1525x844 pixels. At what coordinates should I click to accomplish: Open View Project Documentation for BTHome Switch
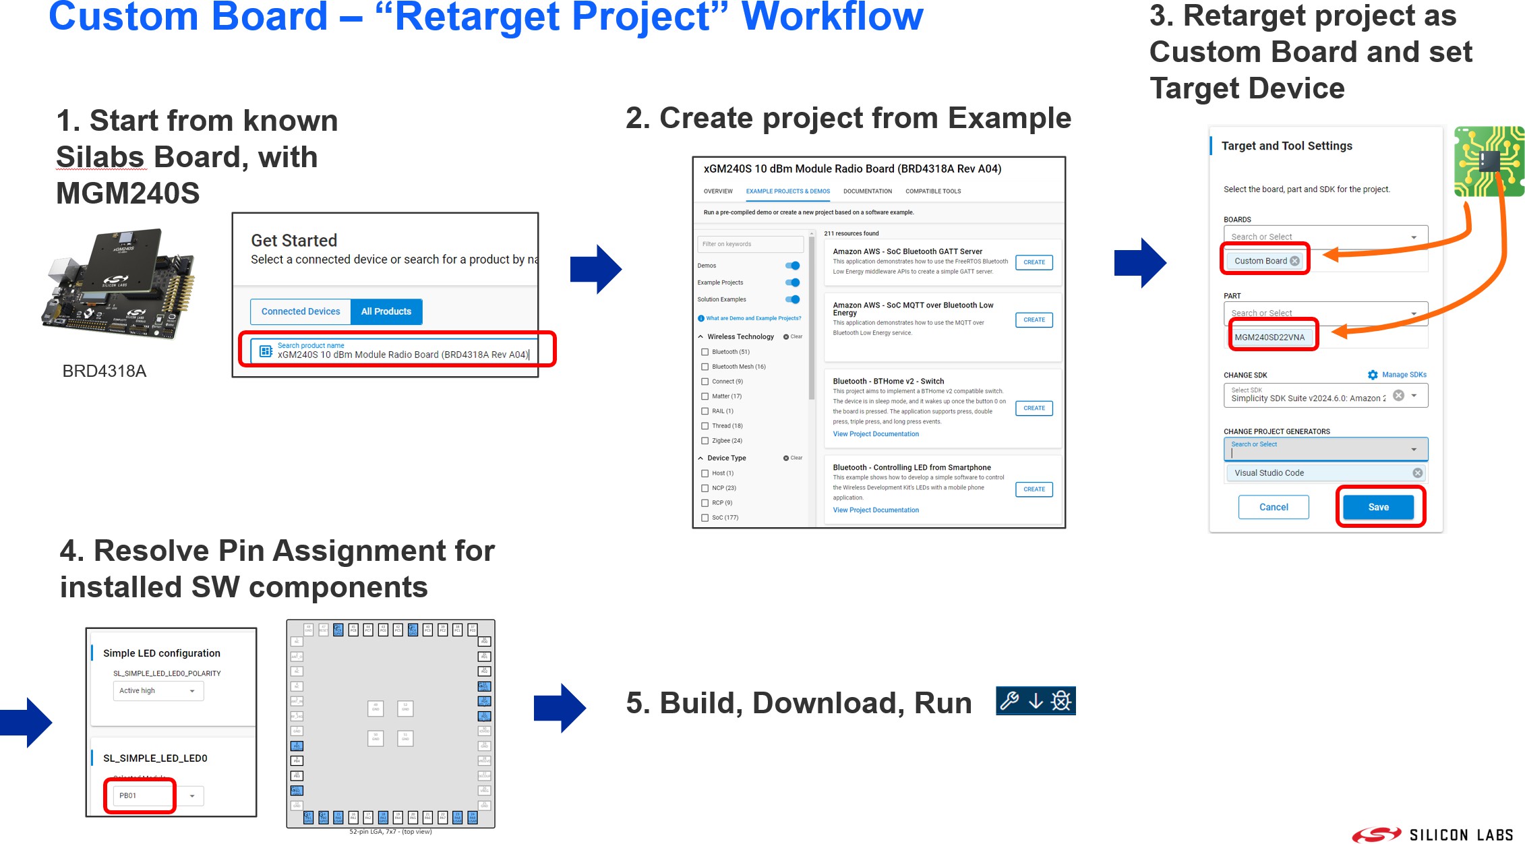[x=876, y=434]
